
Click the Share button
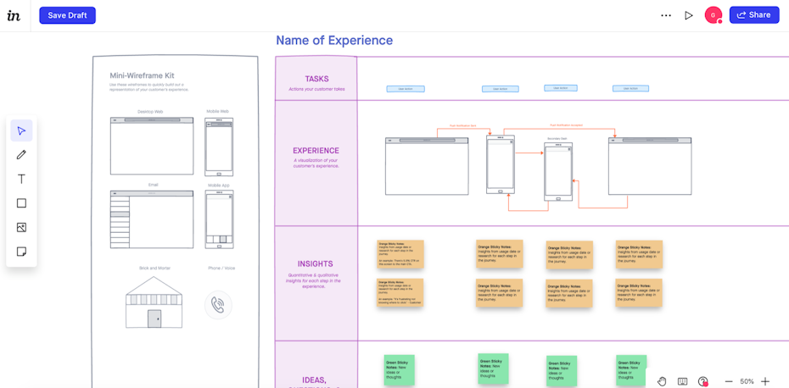(753, 15)
